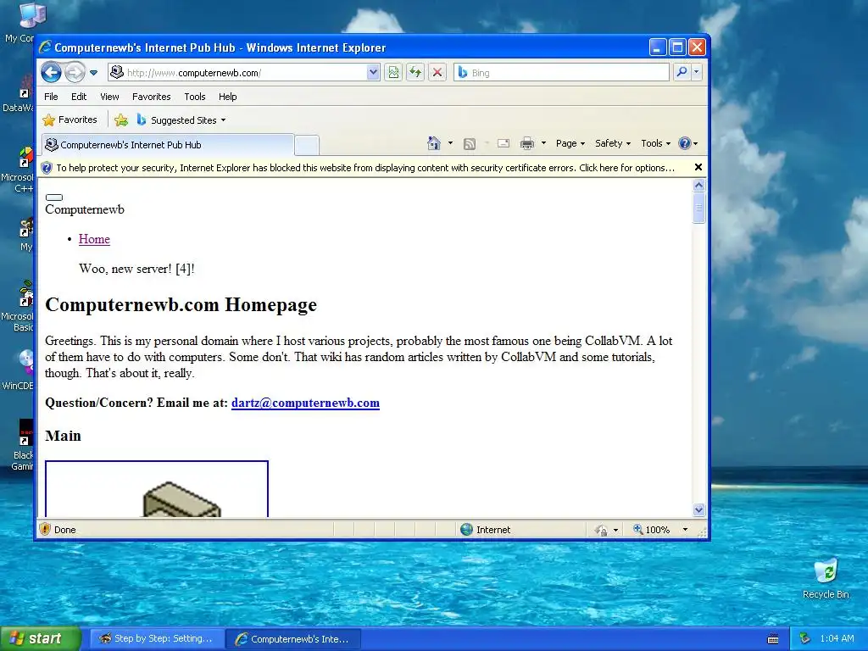This screenshot has height=651, width=868.
Task: Open the search provider dropdown arrow
Action: [x=697, y=72]
